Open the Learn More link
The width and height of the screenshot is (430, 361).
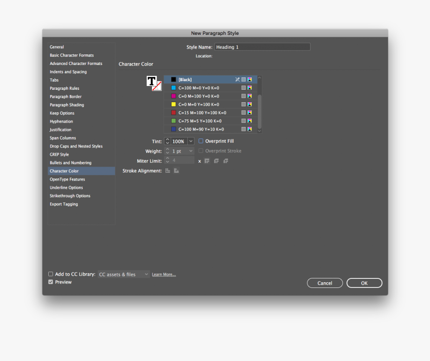[x=163, y=274]
